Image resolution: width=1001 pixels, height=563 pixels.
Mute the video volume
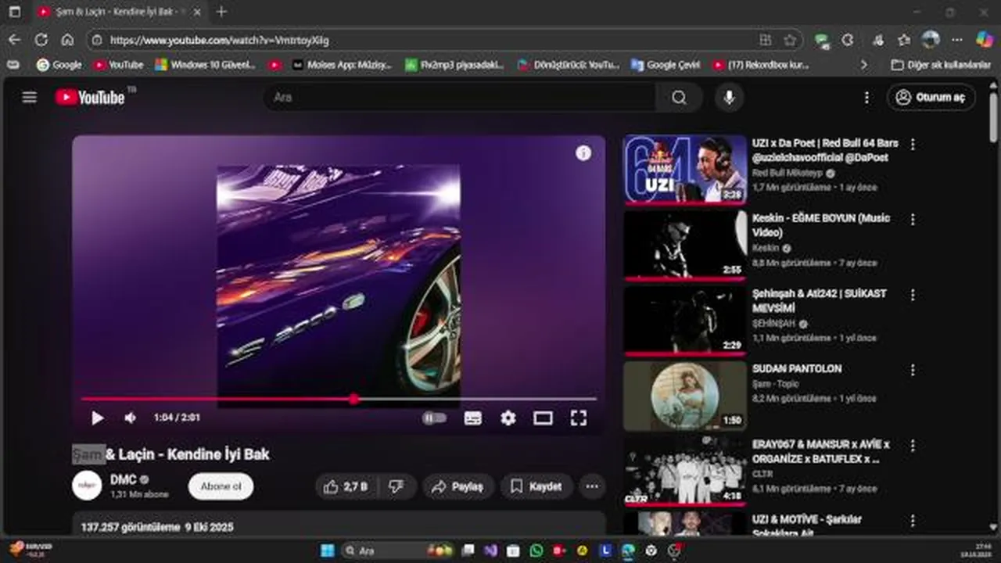click(x=131, y=418)
